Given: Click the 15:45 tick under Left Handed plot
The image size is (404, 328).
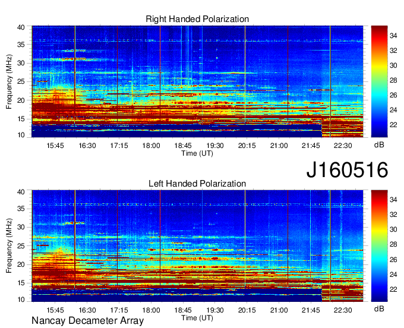Looking at the screenshot, I should 55,310.
